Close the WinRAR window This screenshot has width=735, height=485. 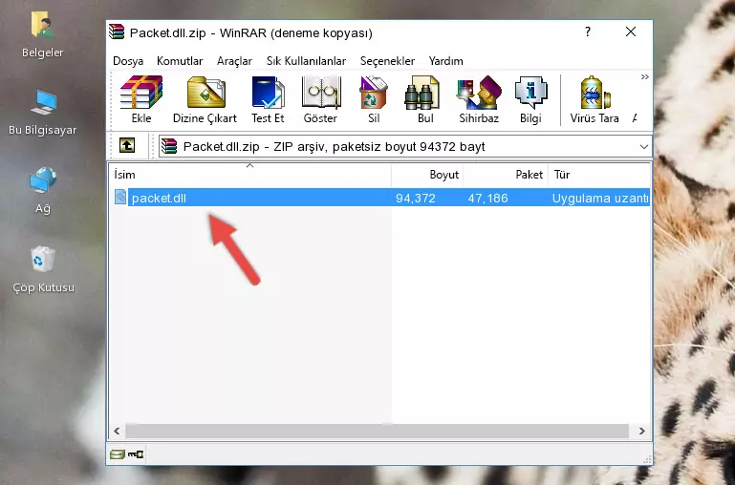click(x=631, y=32)
